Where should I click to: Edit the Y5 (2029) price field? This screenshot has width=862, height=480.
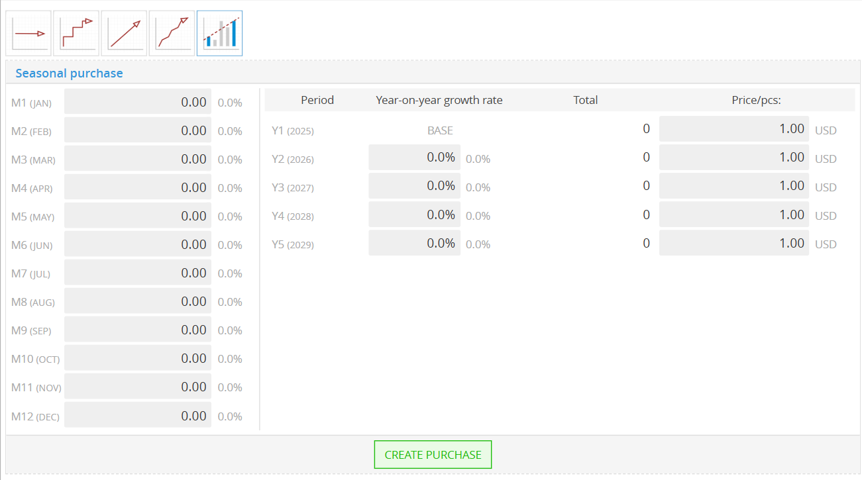[733, 243]
